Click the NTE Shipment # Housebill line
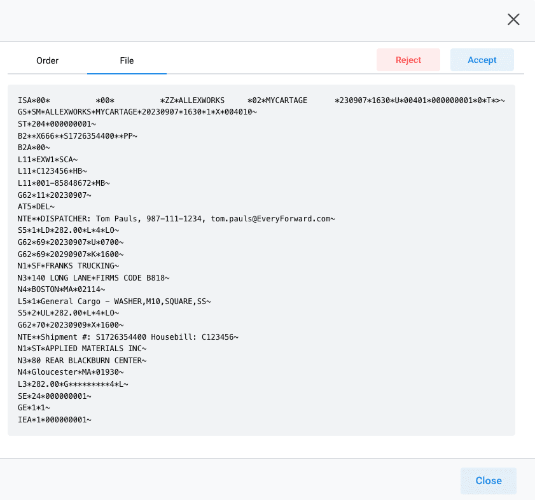The width and height of the screenshot is (535, 500). point(128,337)
